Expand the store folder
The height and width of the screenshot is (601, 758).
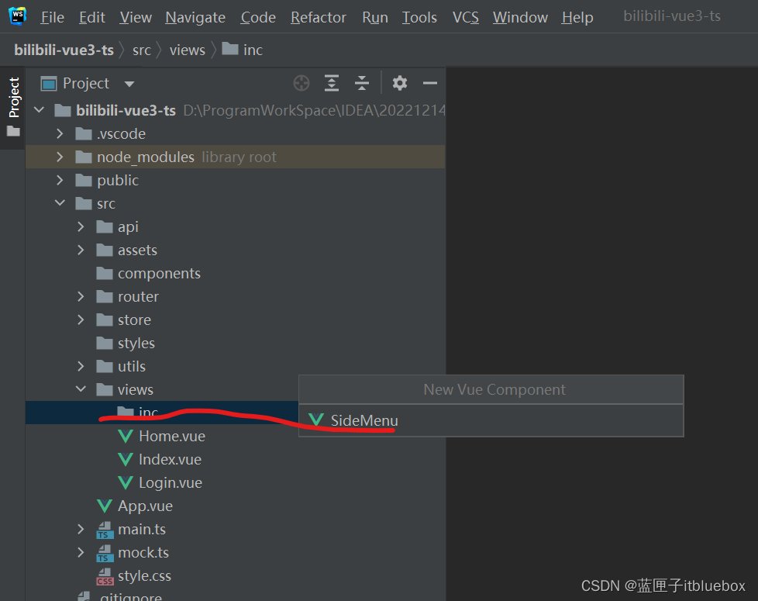[x=81, y=319]
